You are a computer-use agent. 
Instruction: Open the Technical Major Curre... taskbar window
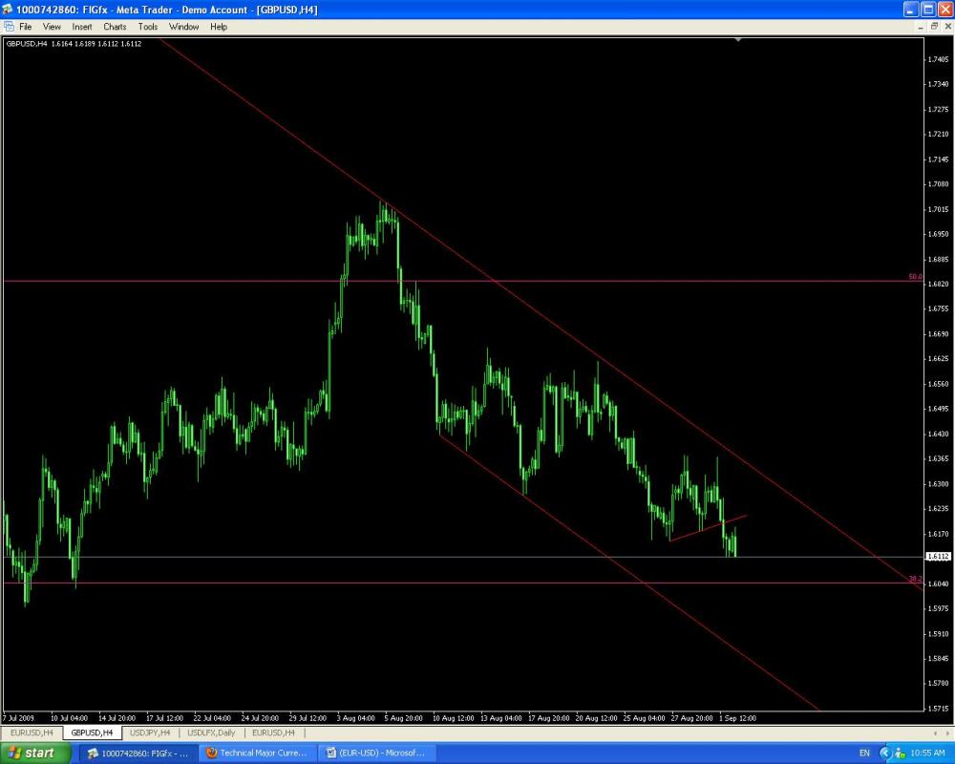tap(258, 753)
